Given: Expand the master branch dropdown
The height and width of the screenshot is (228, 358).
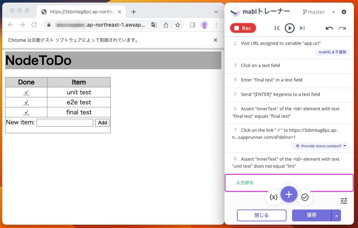Looking at the screenshot, I should pos(334,11).
